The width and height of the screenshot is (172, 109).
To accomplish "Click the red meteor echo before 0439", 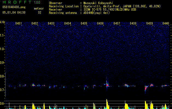I will pyautogui.click(x=146, y=88).
